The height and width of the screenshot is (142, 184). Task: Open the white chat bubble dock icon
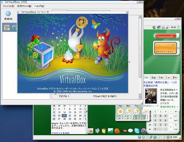[x=130, y=131]
